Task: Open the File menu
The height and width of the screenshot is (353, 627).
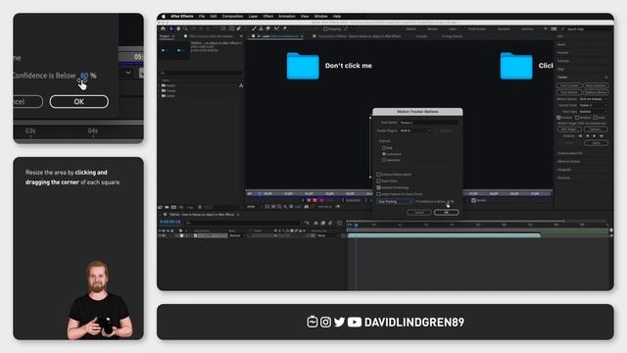Action: tap(202, 17)
